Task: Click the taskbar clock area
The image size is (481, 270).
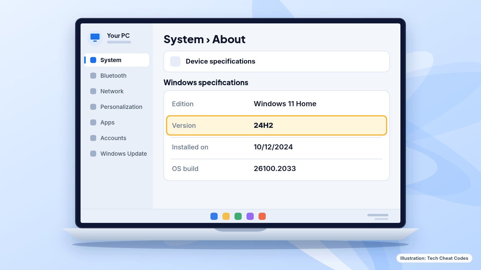Action: point(378,217)
